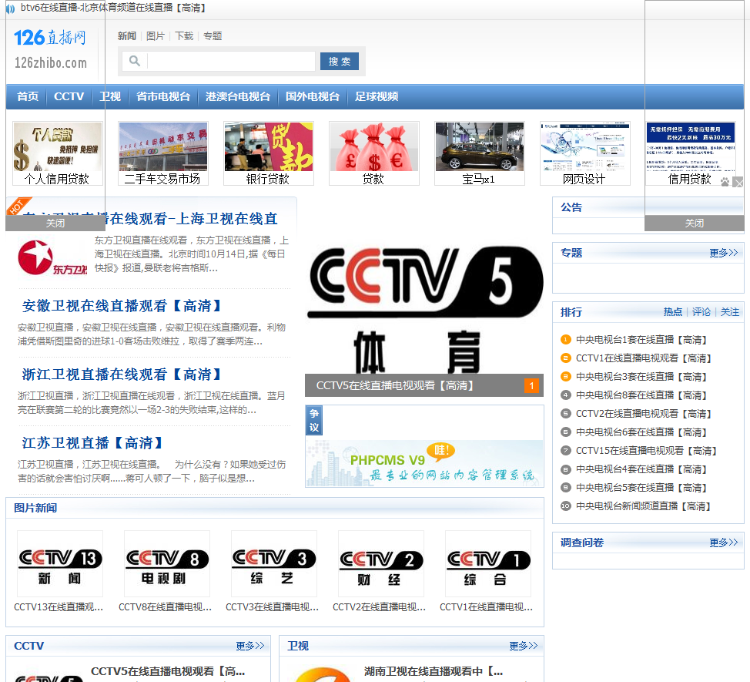Open rank 2 CCTV1在线直播电视观看
Image resolution: width=750 pixels, height=682 pixels.
click(644, 358)
